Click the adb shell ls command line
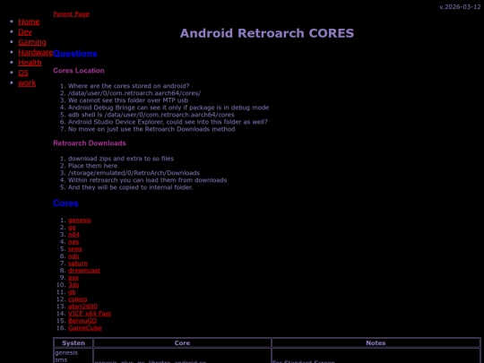The image size is (484, 363). [x=151, y=115]
